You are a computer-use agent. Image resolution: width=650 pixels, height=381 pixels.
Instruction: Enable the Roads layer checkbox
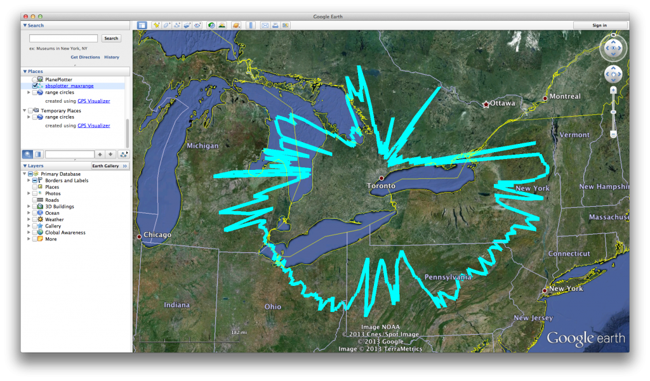35,200
